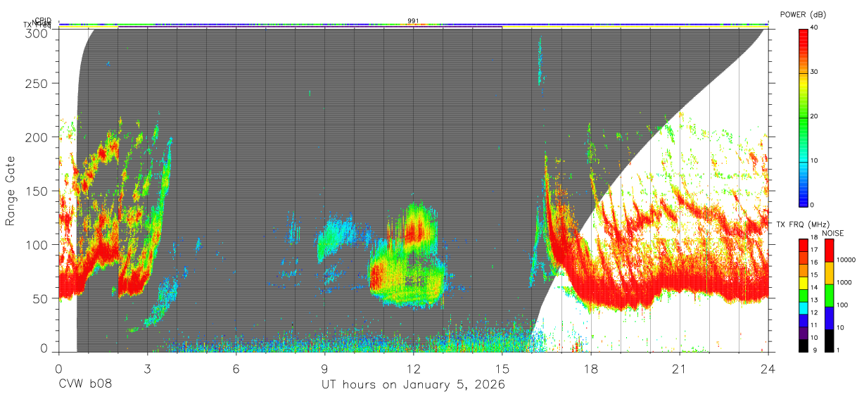Click the POWER (dB) legend title

coord(803,14)
